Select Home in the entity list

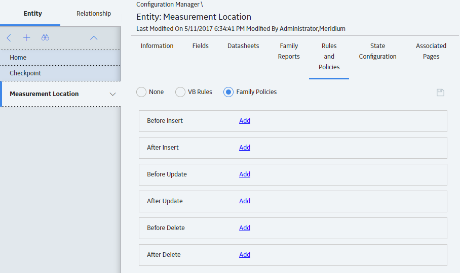click(60, 58)
